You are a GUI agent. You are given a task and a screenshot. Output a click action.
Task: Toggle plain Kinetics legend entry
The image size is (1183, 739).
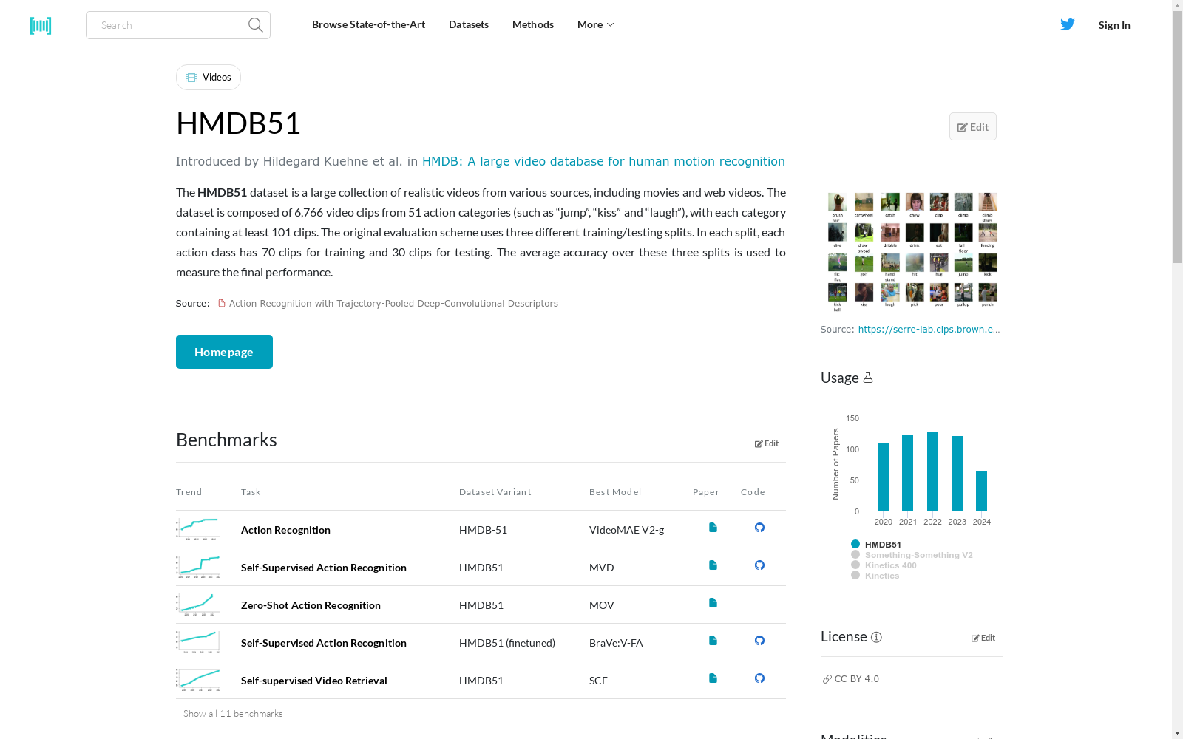[875, 576]
